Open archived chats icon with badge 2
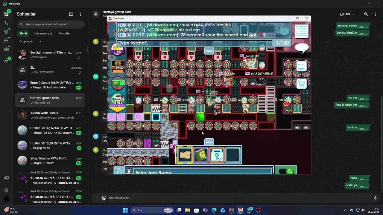383x215 pixels. (6, 62)
